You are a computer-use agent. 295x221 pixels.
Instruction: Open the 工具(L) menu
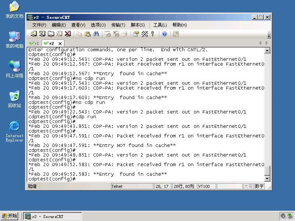(160, 25)
